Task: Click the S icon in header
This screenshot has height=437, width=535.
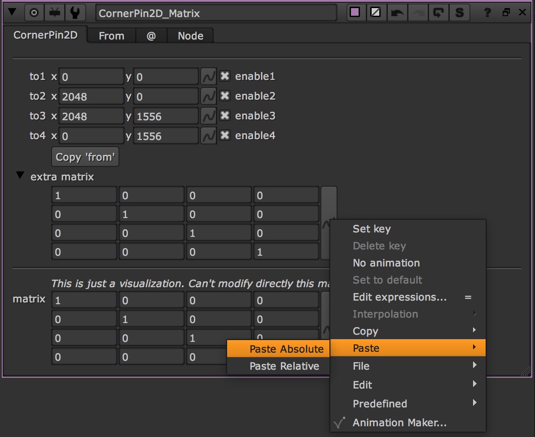Action: [459, 13]
